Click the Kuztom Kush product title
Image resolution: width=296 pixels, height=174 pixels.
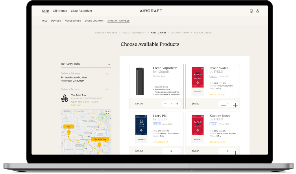(220, 116)
